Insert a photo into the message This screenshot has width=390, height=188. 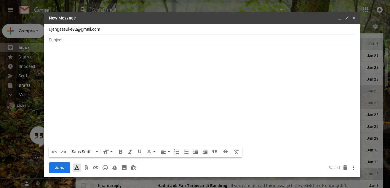pyautogui.click(x=124, y=168)
